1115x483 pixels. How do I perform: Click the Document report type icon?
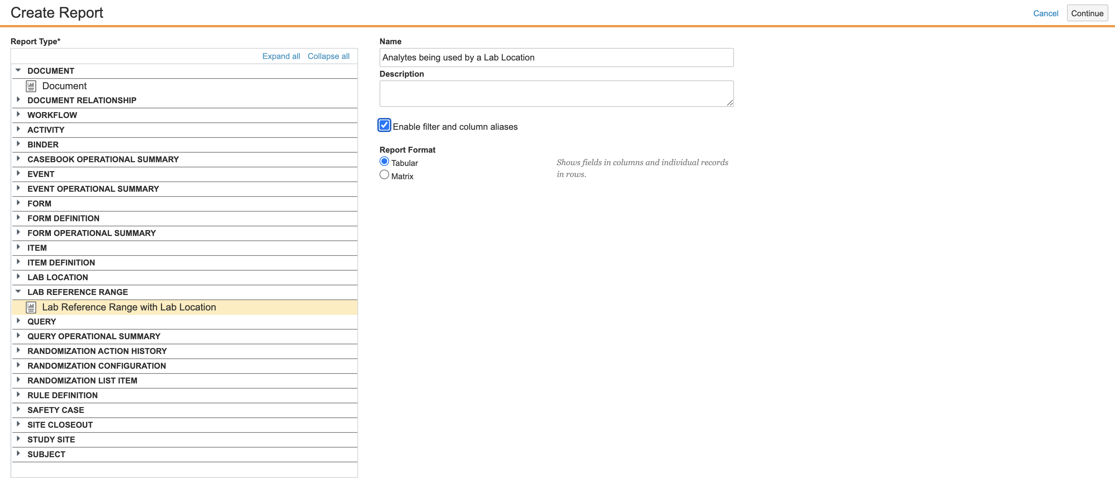pos(31,86)
